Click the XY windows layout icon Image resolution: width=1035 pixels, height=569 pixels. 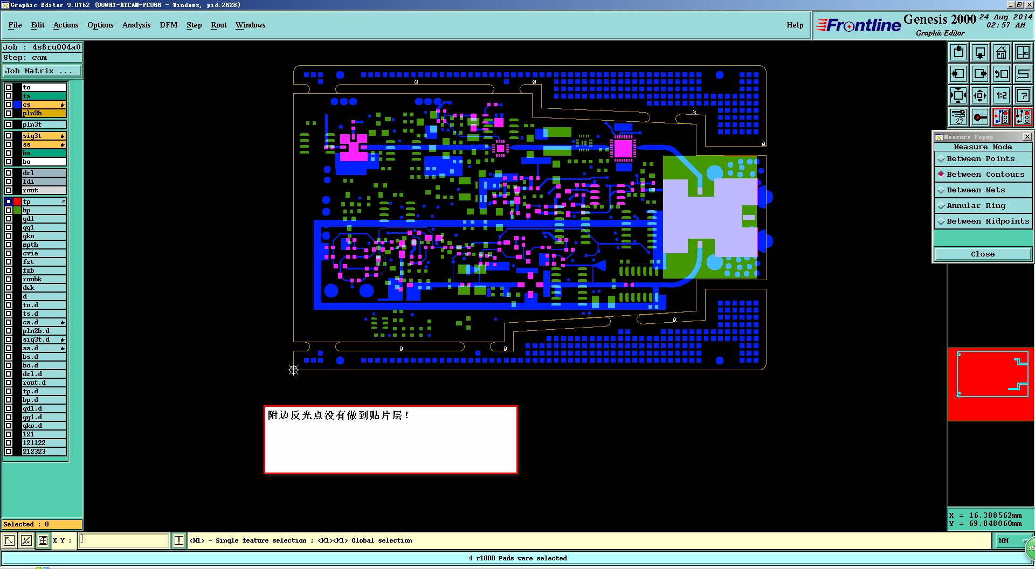[x=1023, y=52]
